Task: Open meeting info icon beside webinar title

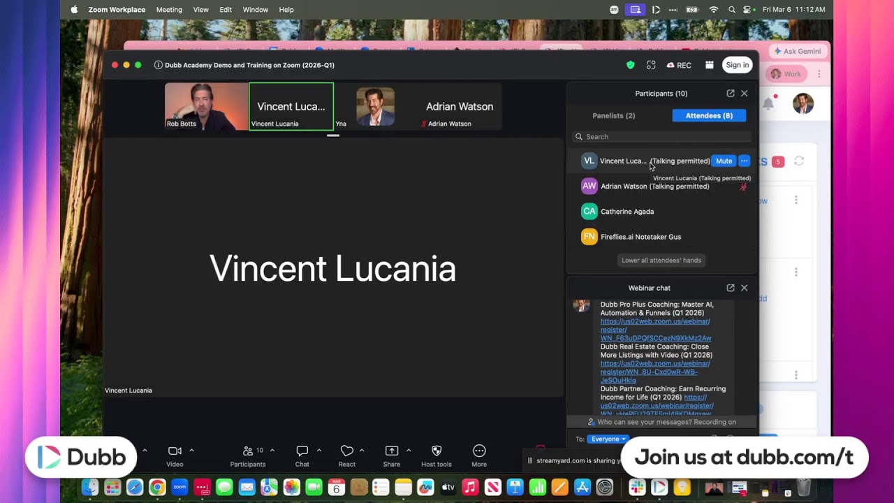Action: coord(159,65)
